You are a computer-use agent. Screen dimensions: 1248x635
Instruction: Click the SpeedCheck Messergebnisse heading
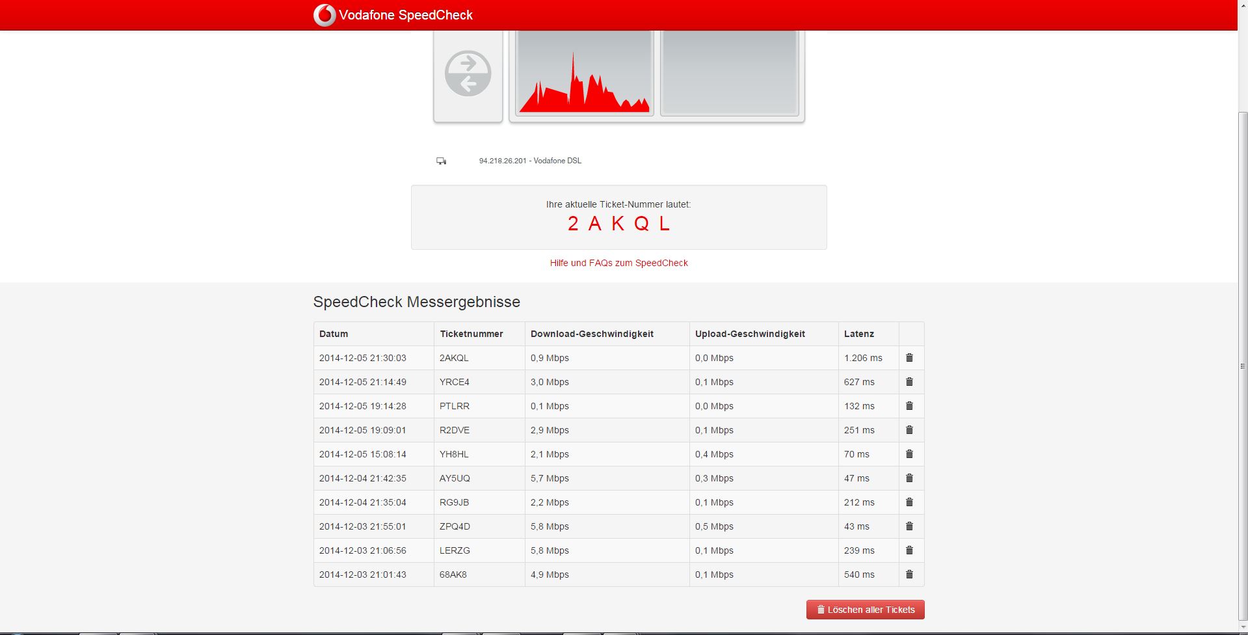click(416, 302)
